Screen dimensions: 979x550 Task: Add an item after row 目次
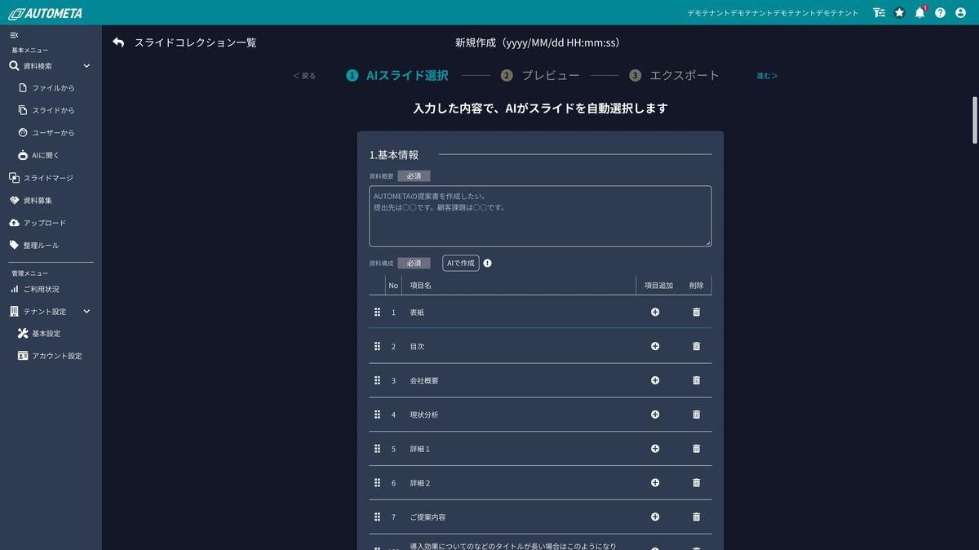coord(655,346)
